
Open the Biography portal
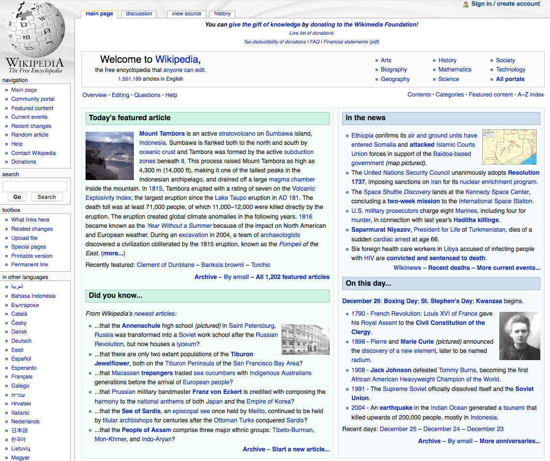[x=394, y=70]
